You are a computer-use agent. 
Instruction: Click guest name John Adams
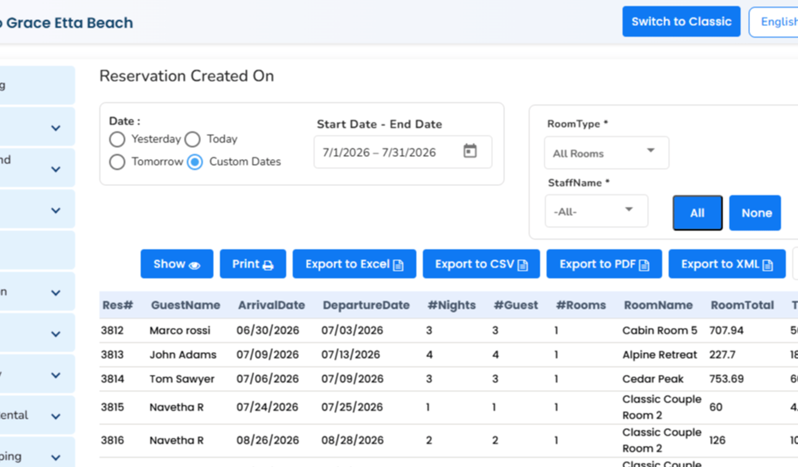[x=183, y=355]
